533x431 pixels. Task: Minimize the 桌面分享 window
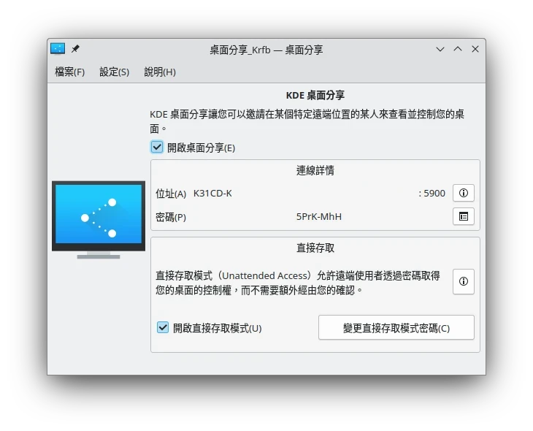coord(440,49)
